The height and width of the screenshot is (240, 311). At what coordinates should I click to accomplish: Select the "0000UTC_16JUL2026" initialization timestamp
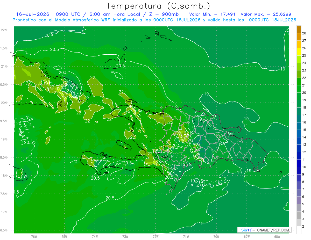[x=177, y=20]
